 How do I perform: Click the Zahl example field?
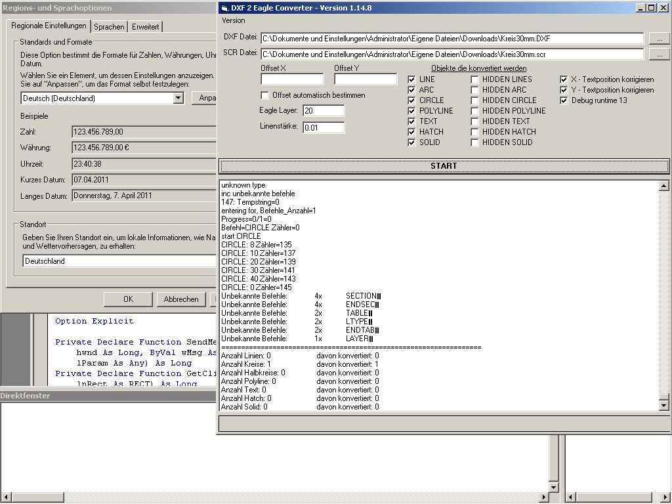144,132
